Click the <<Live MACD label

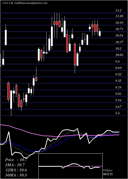(108, 172)
